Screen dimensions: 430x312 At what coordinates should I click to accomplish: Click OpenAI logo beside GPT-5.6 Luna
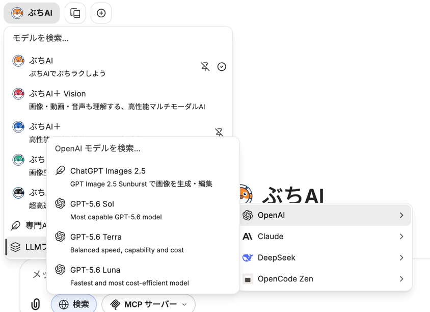60,270
